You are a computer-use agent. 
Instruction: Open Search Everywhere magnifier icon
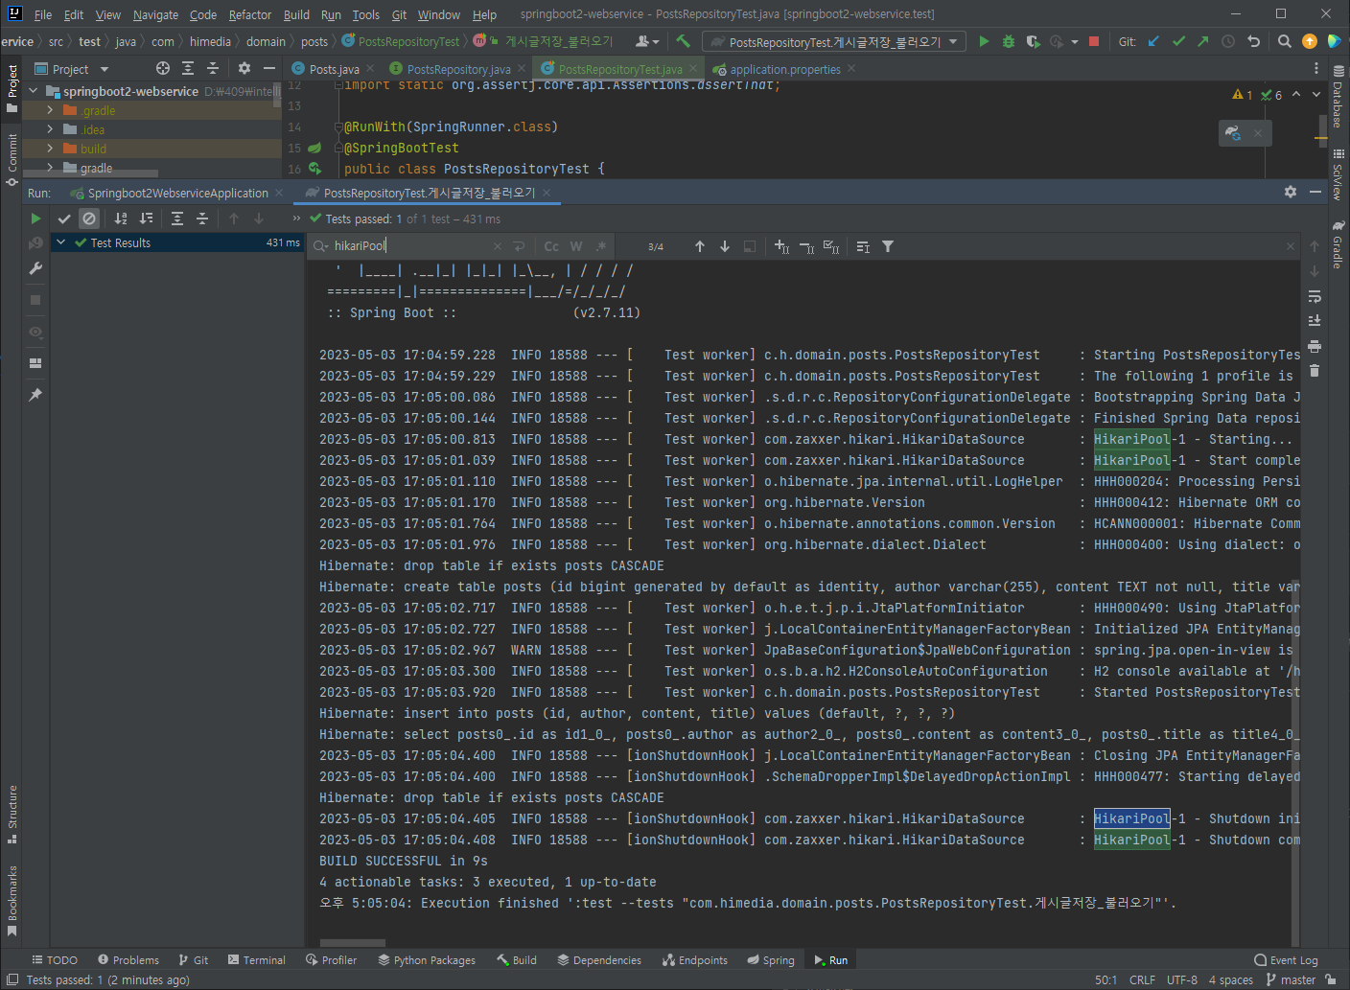[1285, 41]
